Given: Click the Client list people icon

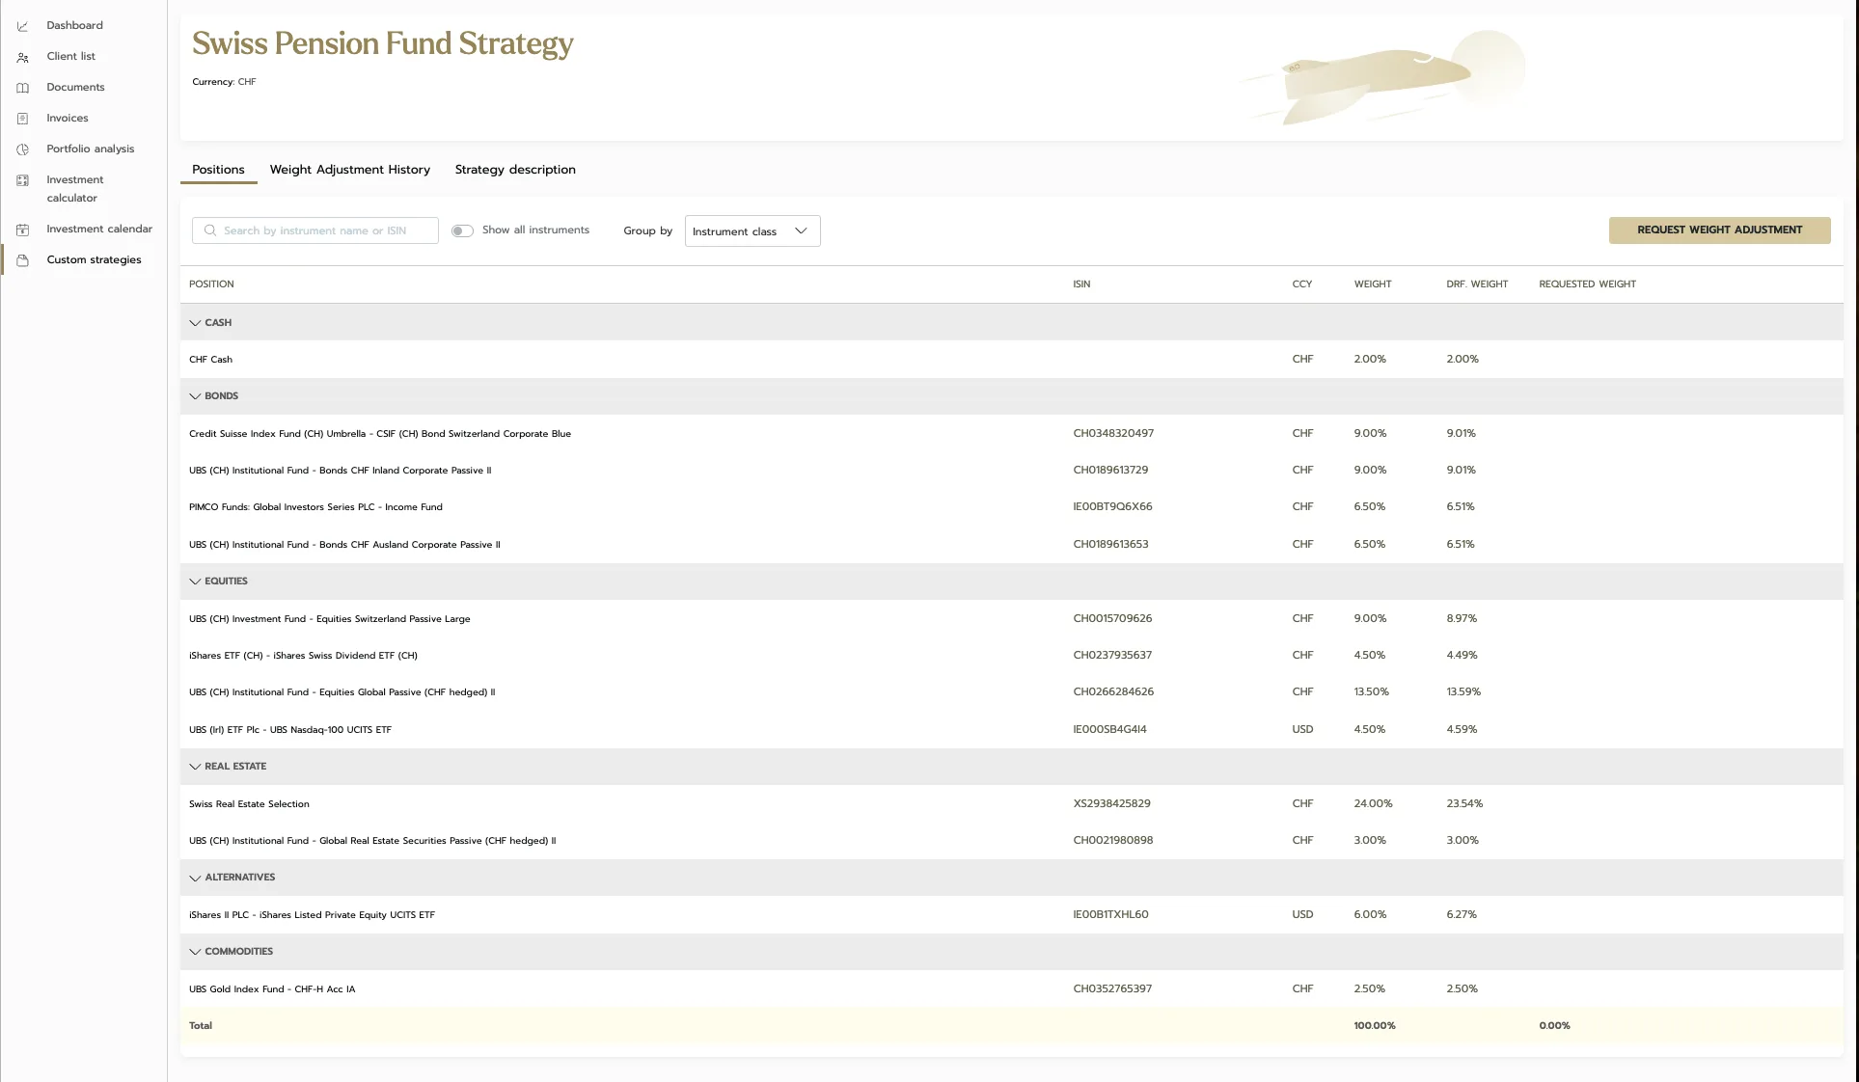Looking at the screenshot, I should [x=23, y=57].
